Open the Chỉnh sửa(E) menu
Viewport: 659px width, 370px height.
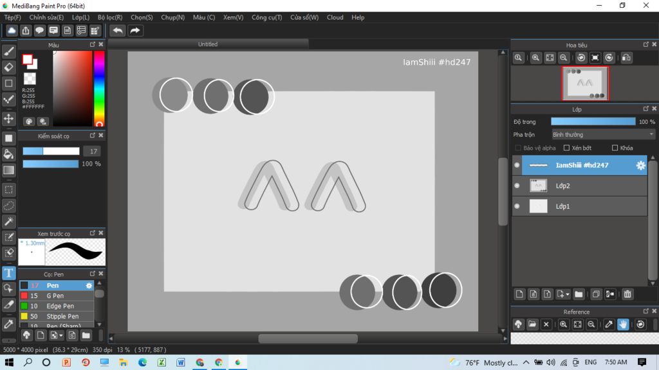[46, 17]
